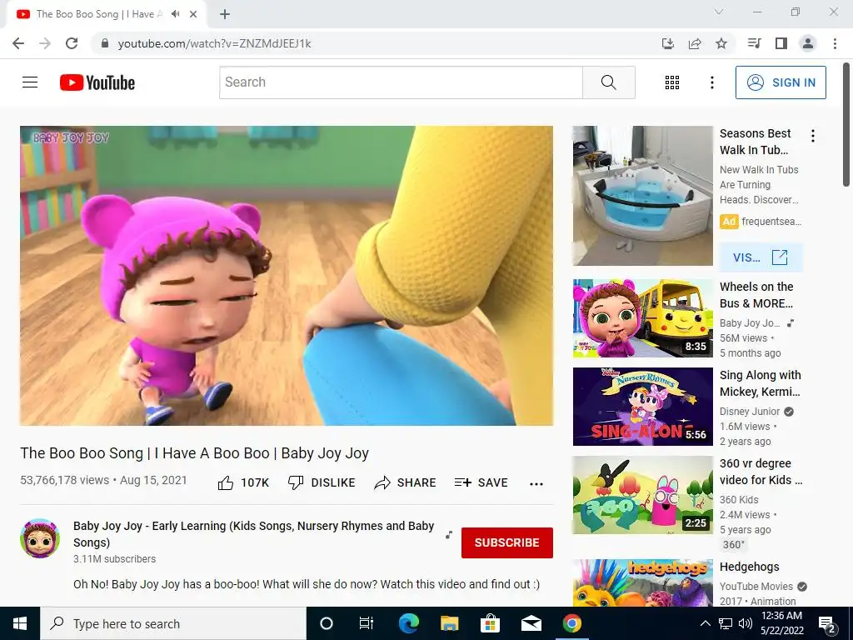The image size is (853, 640).
Task: Save video to playlist with SAVE
Action: [x=481, y=482]
